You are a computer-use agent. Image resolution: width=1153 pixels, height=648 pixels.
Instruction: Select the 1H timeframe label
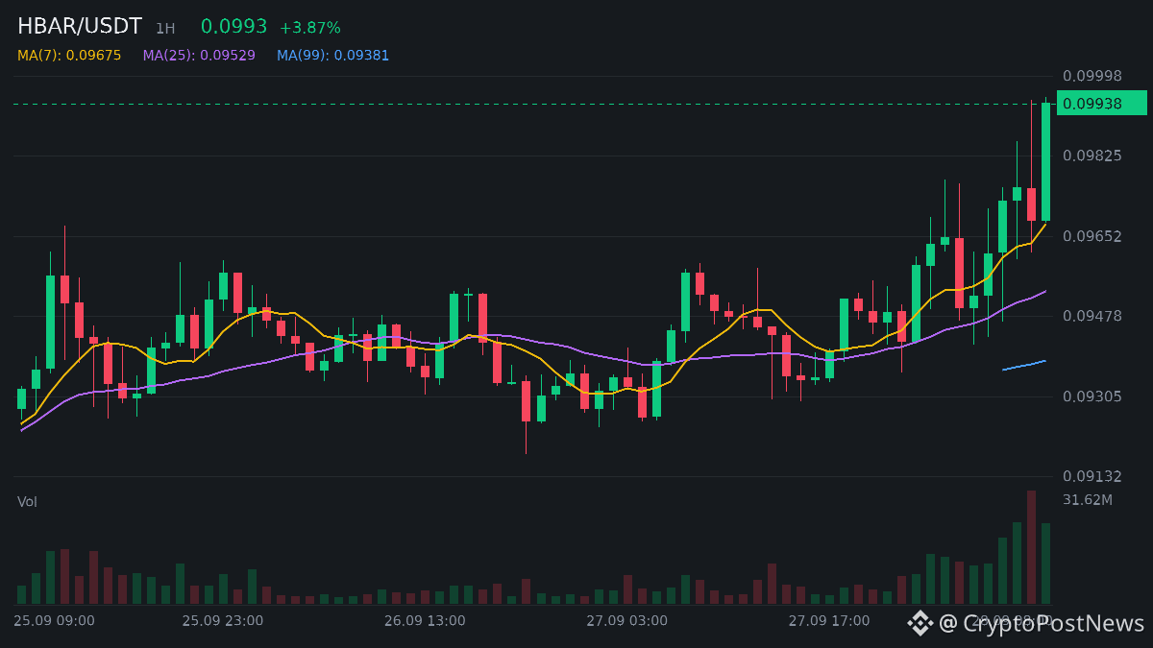(x=165, y=29)
